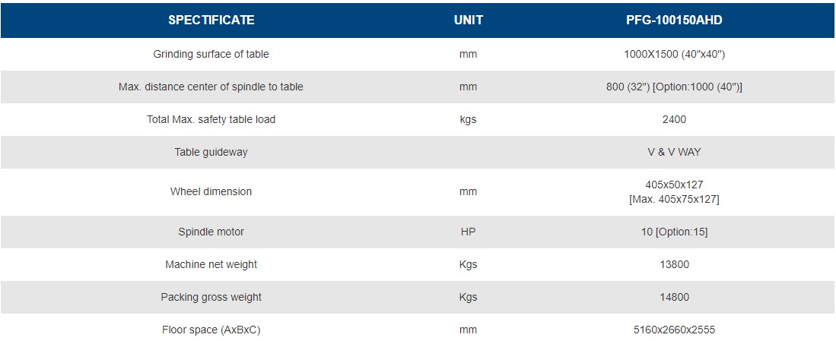Click the 14800 packing gross weight value
This screenshot has height=344, width=836.
pos(674,298)
